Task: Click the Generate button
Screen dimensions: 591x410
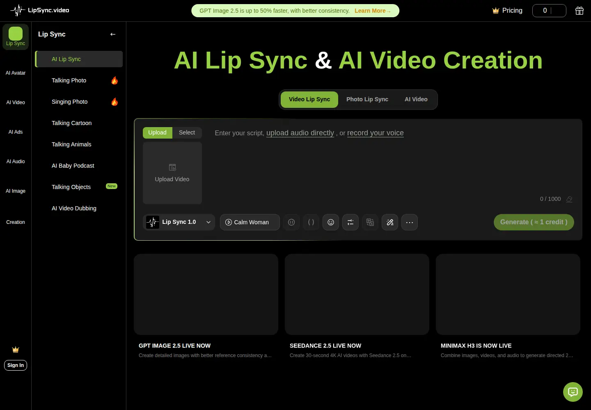Action: click(534, 222)
